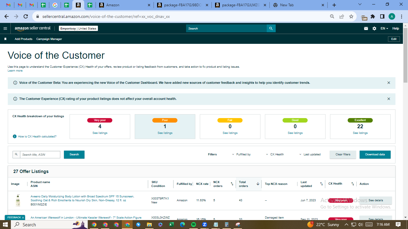Switch to the package-FBA17GJLMZG tab
The height and width of the screenshot is (229, 408).
[241, 5]
